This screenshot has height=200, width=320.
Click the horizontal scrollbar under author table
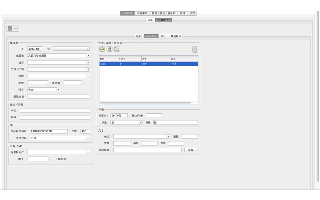[x=145, y=102]
